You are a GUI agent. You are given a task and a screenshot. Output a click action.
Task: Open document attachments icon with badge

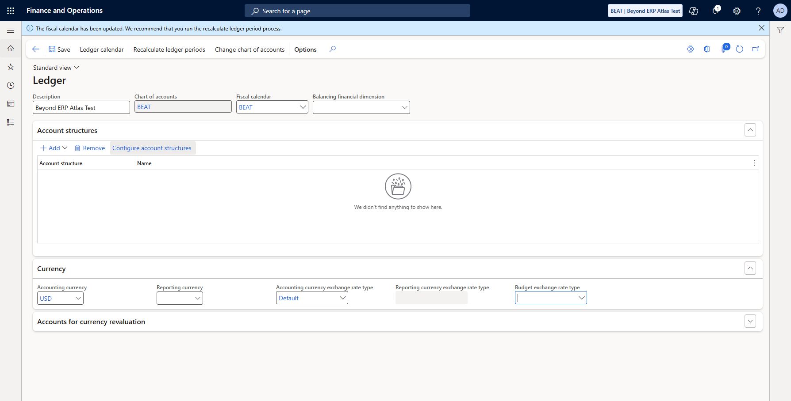coord(725,48)
